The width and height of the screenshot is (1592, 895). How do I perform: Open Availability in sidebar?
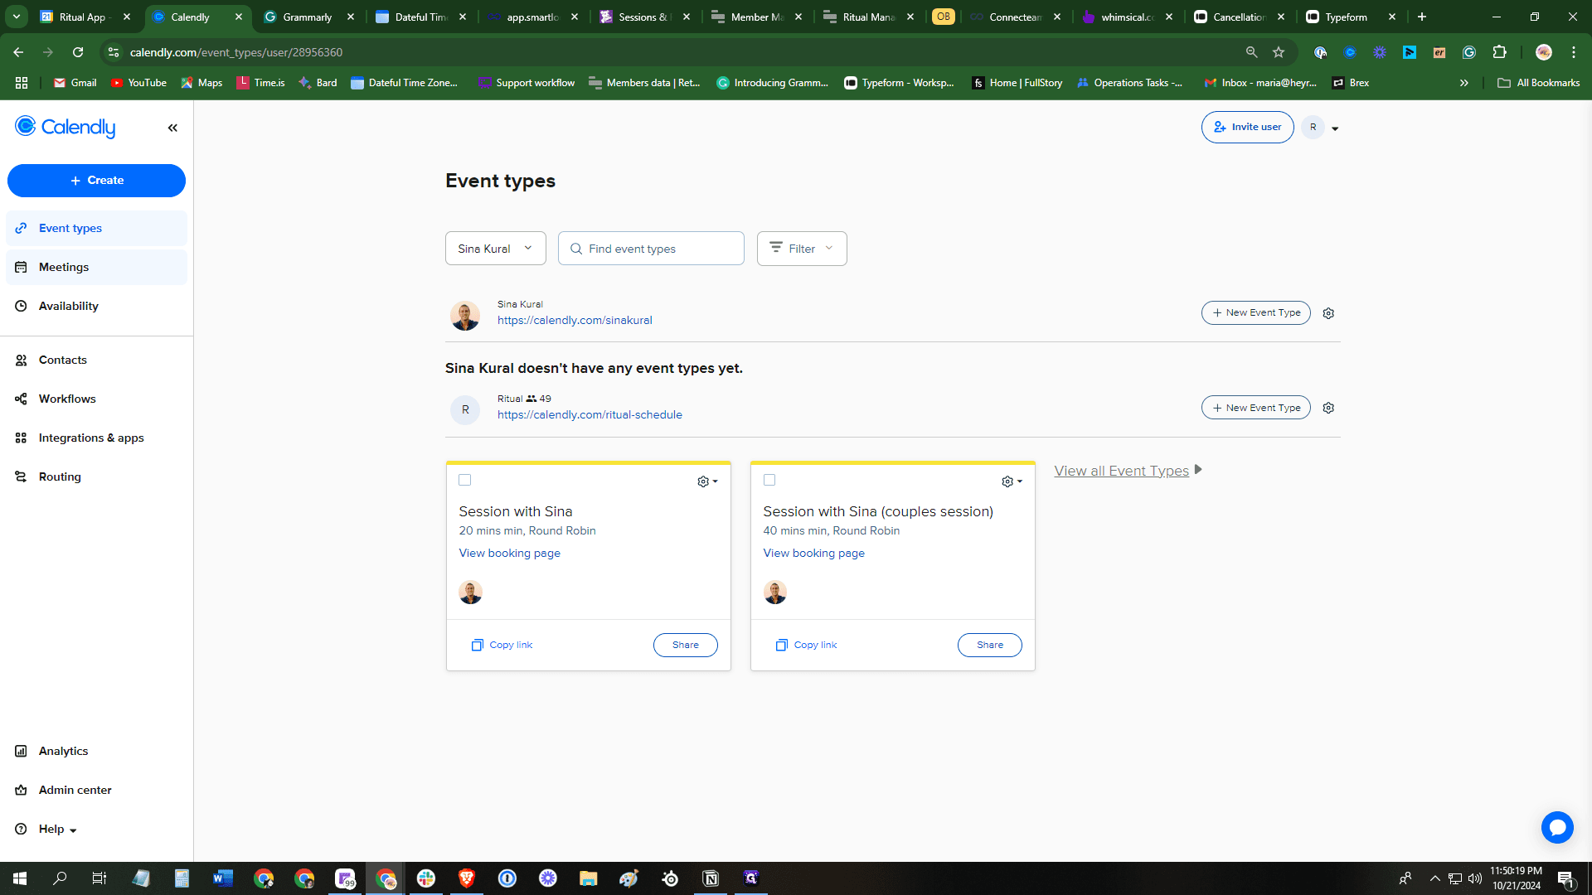coord(96,306)
